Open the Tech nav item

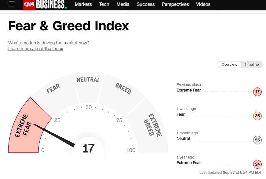coord(104,4)
